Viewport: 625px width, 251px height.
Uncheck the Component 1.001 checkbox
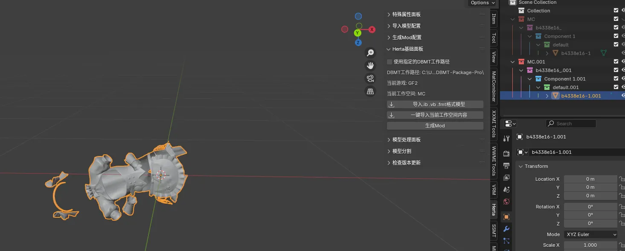tap(616, 79)
